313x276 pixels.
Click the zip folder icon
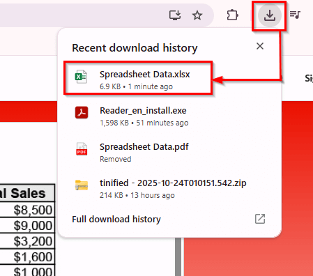tap(82, 185)
